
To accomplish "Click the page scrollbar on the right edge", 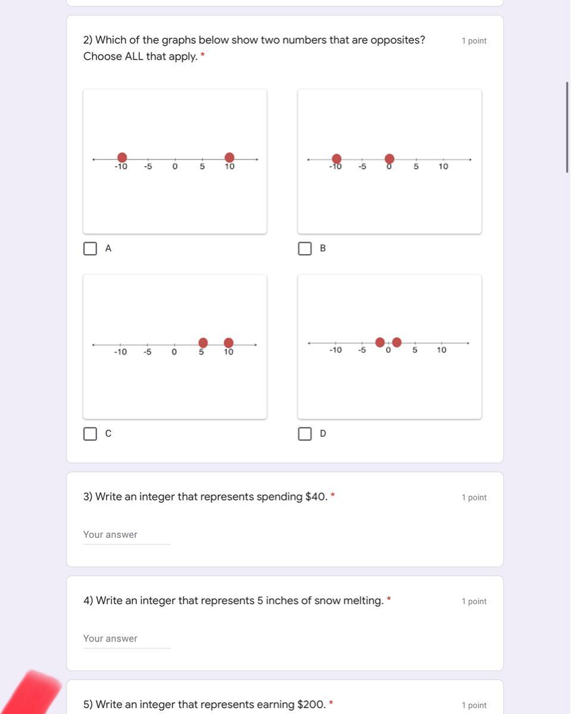I will 567,127.
